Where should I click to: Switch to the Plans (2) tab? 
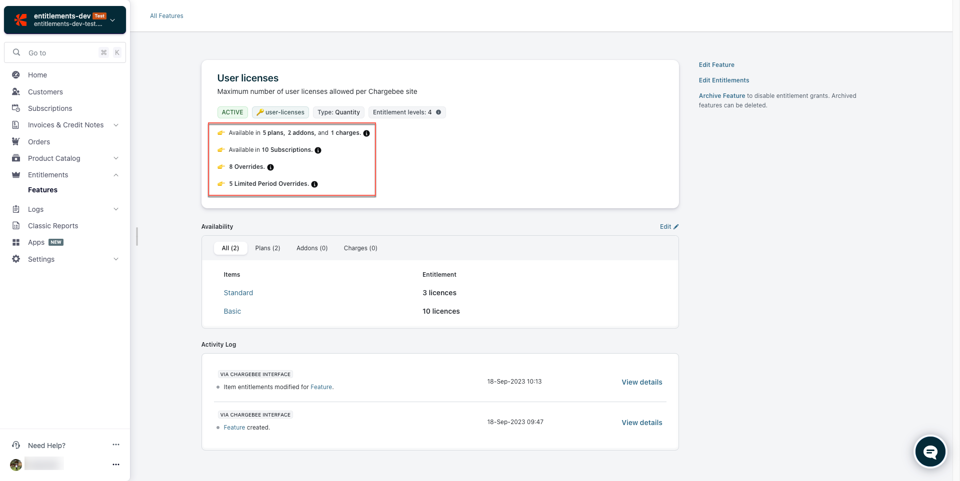pyautogui.click(x=267, y=248)
